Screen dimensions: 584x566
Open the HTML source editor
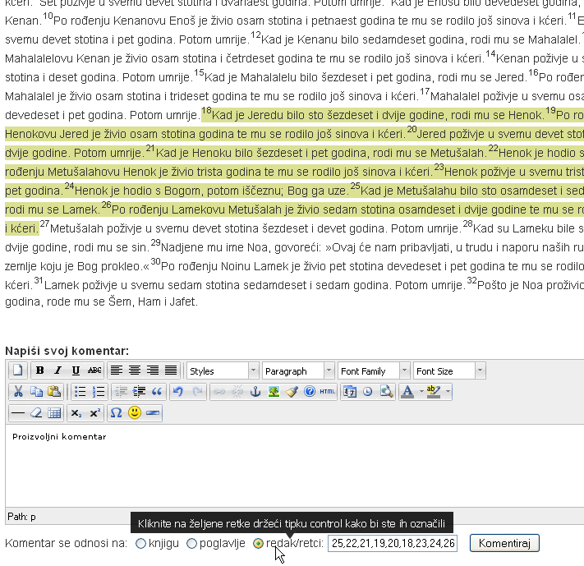tap(328, 392)
